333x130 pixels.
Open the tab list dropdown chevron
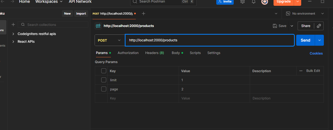point(276,13)
